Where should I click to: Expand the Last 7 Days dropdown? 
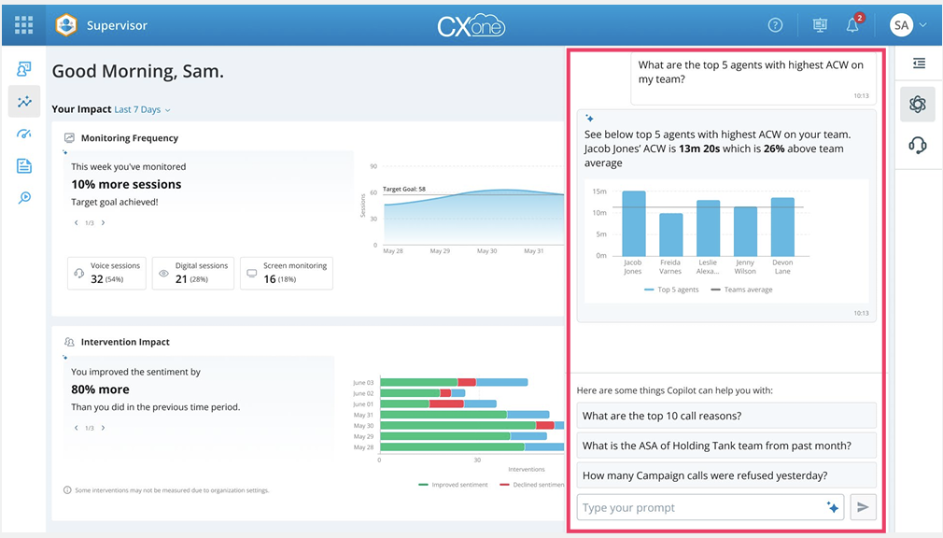pyautogui.click(x=142, y=110)
